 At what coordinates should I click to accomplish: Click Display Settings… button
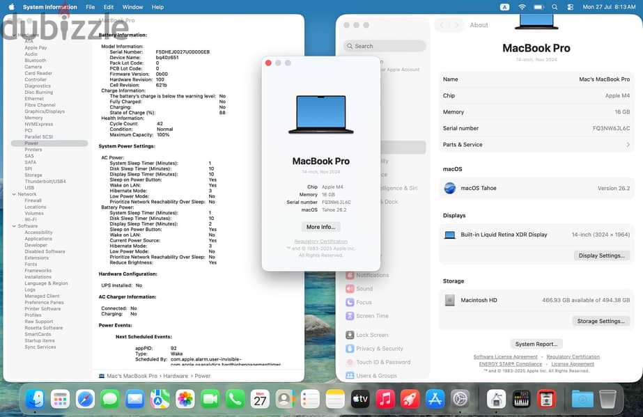(x=602, y=255)
